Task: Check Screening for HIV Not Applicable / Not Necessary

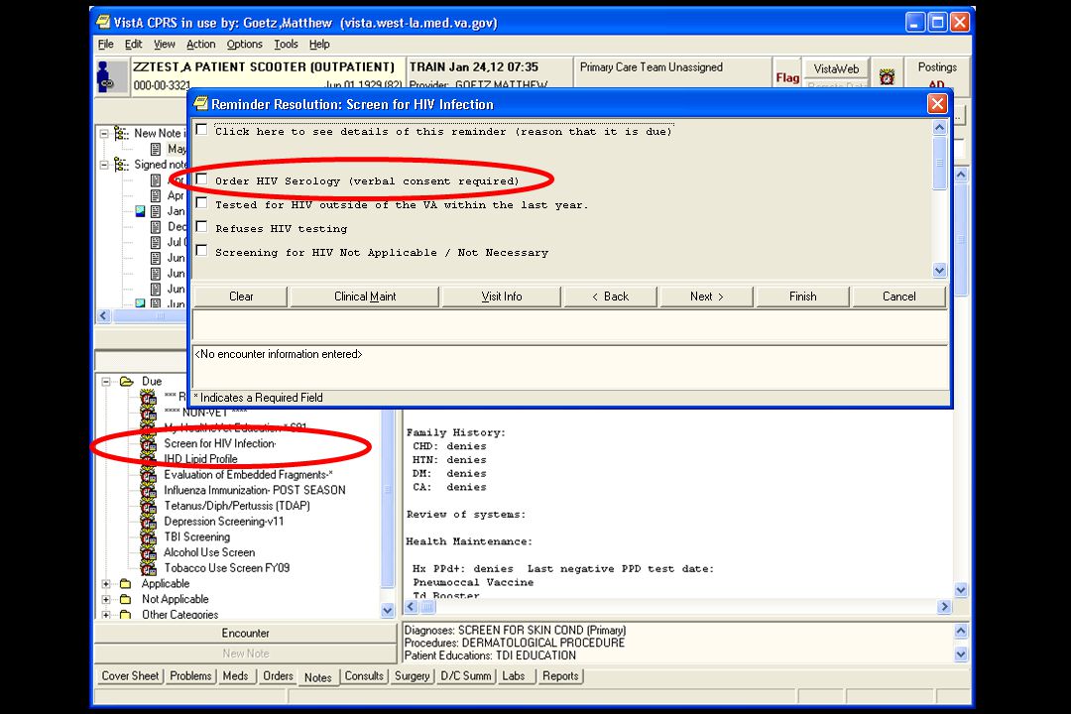Action: 201,251
